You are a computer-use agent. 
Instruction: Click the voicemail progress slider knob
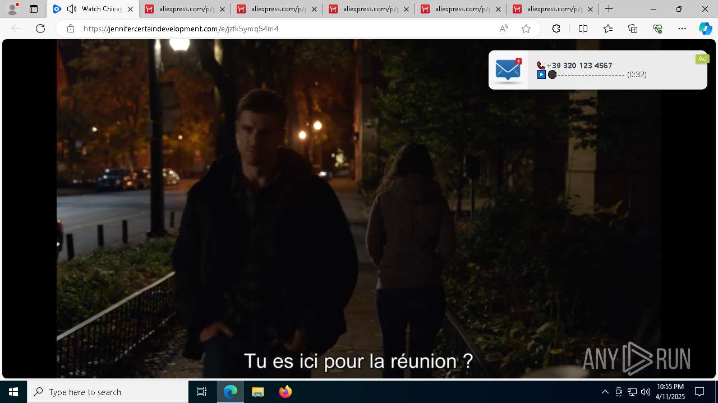coord(552,74)
